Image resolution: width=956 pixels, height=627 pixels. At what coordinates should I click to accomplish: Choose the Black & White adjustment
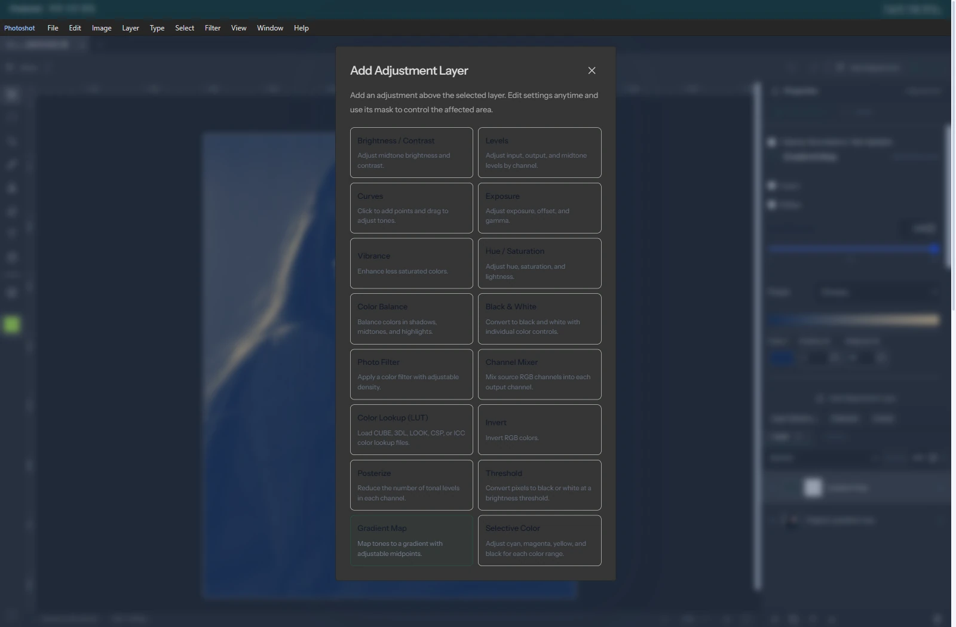540,319
